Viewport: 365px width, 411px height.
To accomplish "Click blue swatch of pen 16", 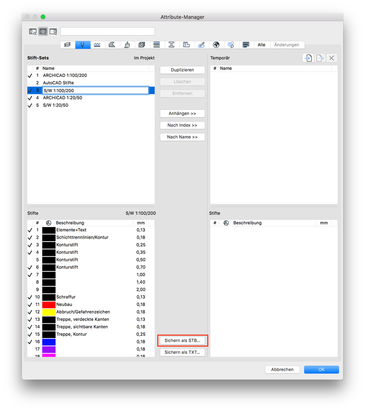I will (x=49, y=342).
